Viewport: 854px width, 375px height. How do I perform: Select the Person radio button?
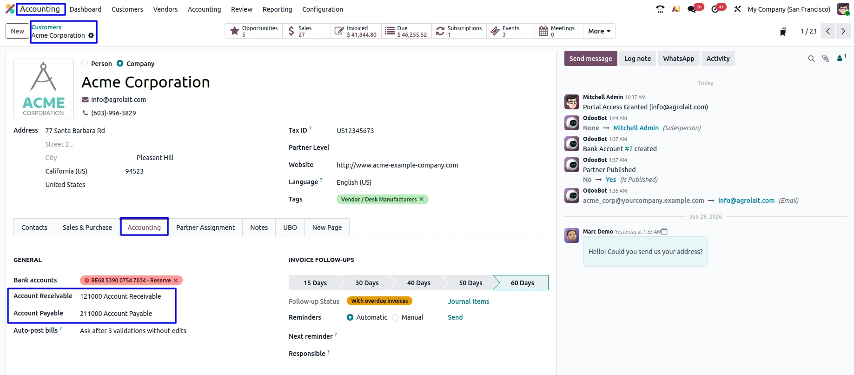pyautogui.click(x=85, y=64)
